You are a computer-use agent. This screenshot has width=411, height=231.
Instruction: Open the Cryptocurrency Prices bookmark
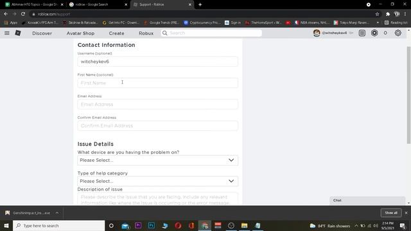click(x=202, y=23)
